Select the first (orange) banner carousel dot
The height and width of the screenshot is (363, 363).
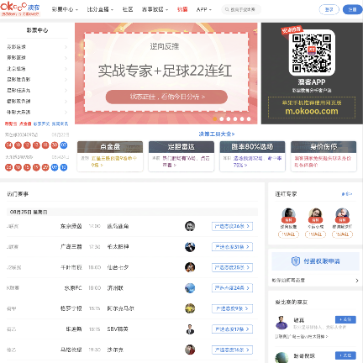click(x=215, y=119)
